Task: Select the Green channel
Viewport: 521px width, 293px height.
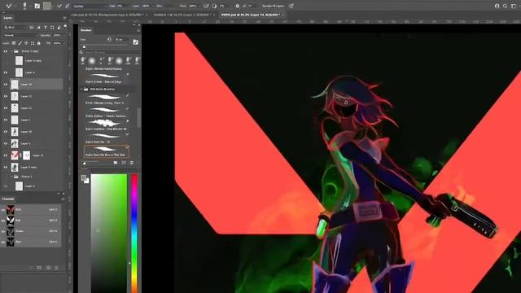Action: click(31, 231)
